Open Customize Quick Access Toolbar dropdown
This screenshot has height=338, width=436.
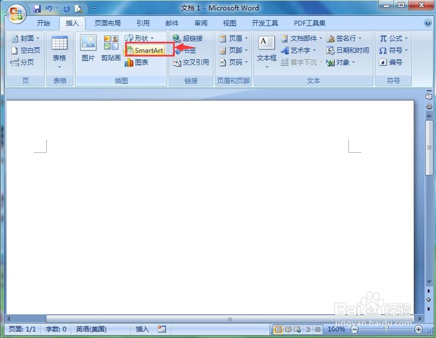point(94,9)
